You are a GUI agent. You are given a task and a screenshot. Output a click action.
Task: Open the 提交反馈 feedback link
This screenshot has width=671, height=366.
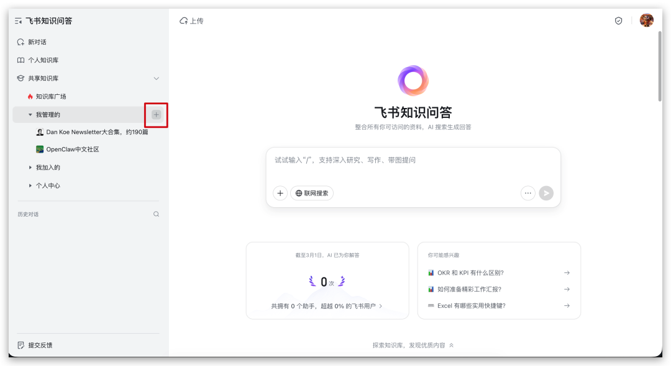(40, 345)
